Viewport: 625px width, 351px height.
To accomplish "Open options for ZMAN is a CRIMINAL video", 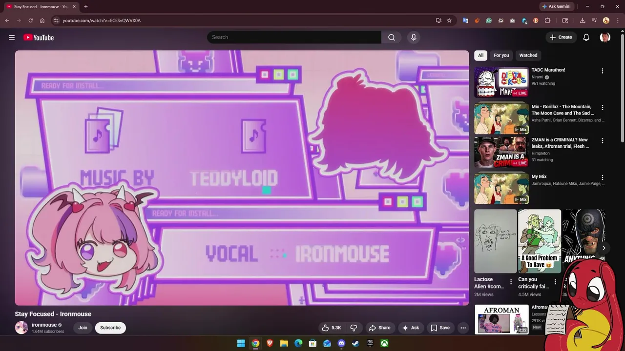I will (602, 140).
